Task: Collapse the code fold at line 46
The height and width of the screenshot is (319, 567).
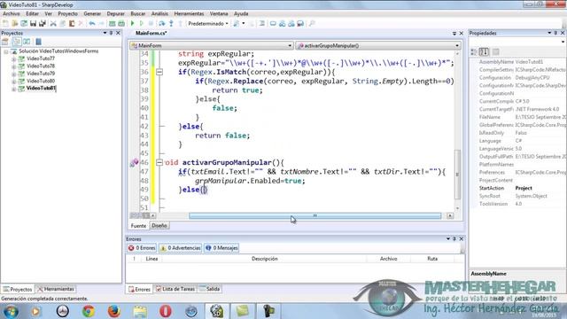Action: click(159, 163)
